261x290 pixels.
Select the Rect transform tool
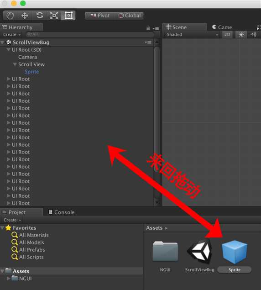(x=68, y=16)
